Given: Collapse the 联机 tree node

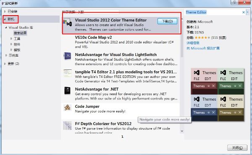Looking at the screenshot, I should click(5, 19).
